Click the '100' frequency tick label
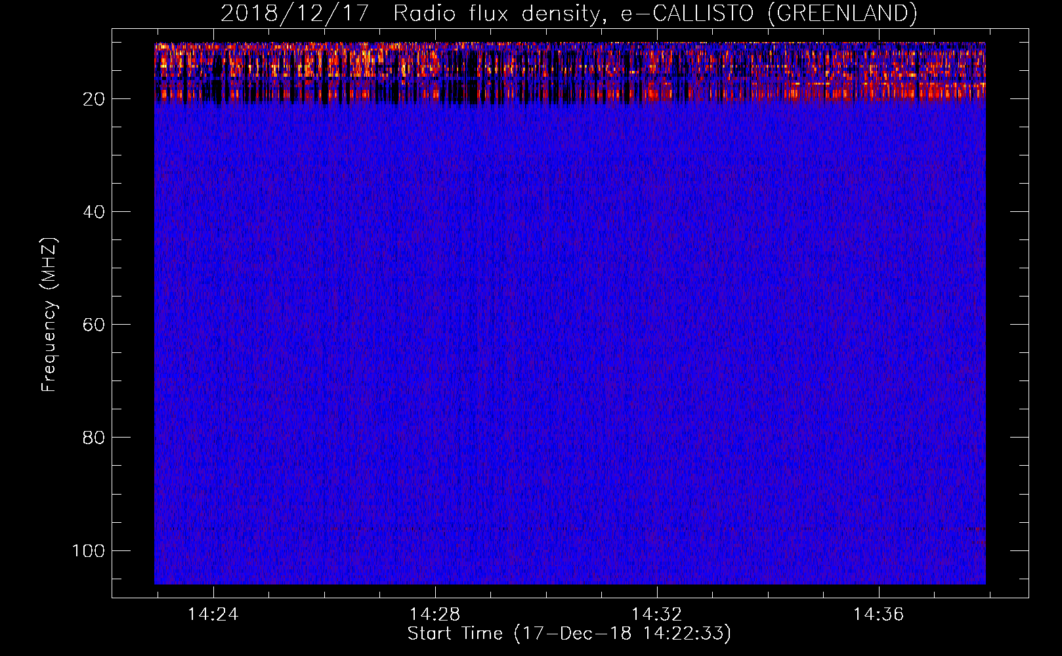This screenshot has height=656, width=1062. coord(89,550)
